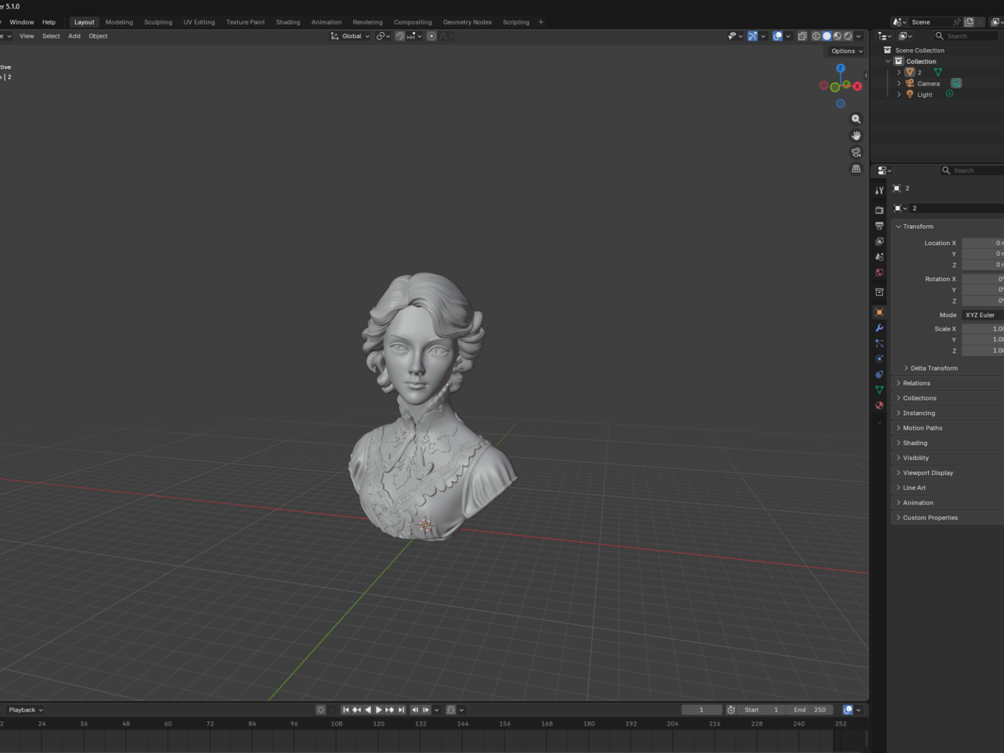Open the Scene properties tab
Image resolution: width=1004 pixels, height=753 pixels.
879,257
